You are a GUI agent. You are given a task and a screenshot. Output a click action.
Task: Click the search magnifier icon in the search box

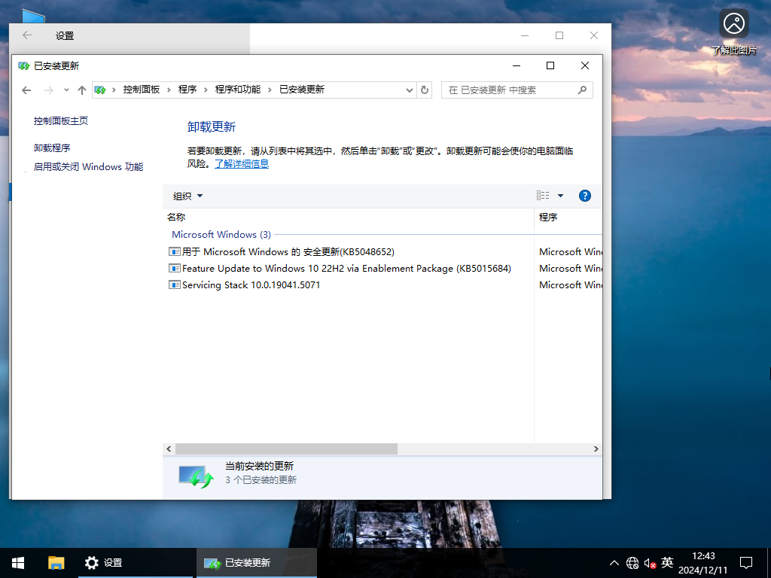pyautogui.click(x=582, y=90)
